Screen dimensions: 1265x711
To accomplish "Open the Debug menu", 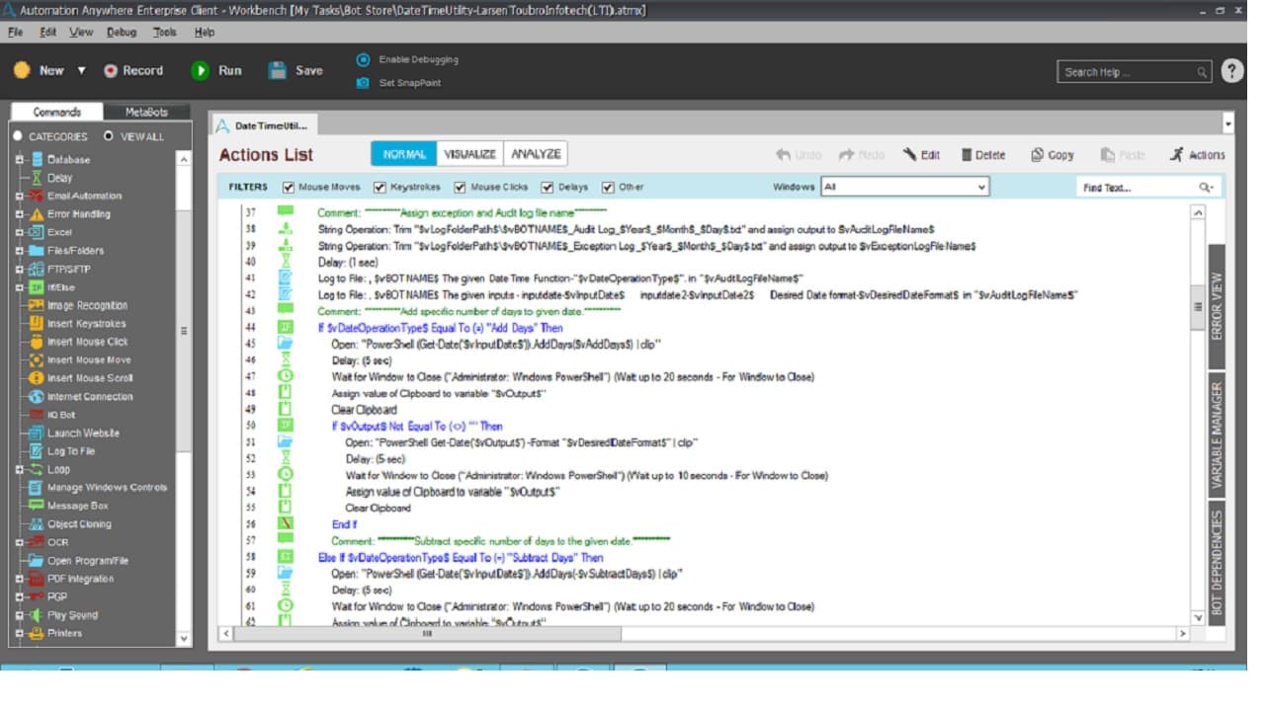I will click(122, 32).
